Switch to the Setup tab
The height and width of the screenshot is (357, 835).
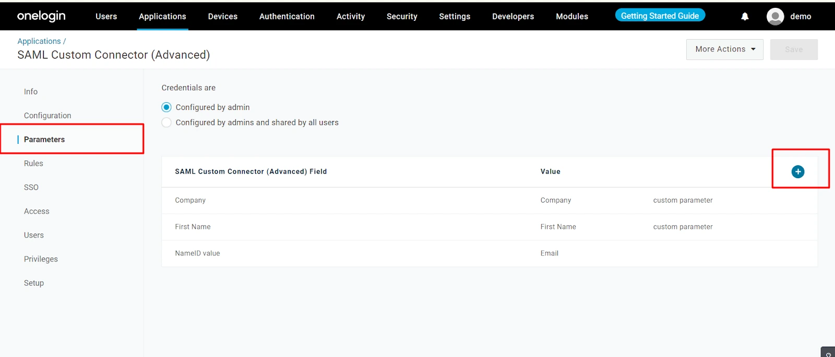coord(34,284)
